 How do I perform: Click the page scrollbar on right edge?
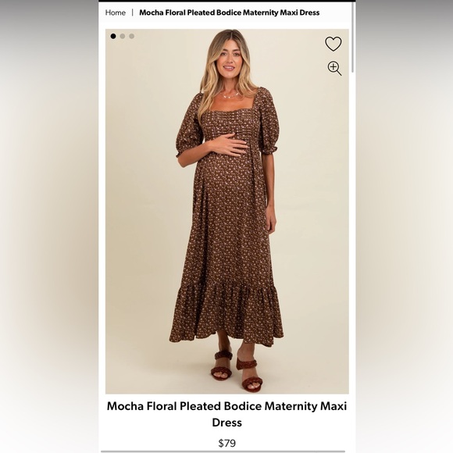[352, 37]
